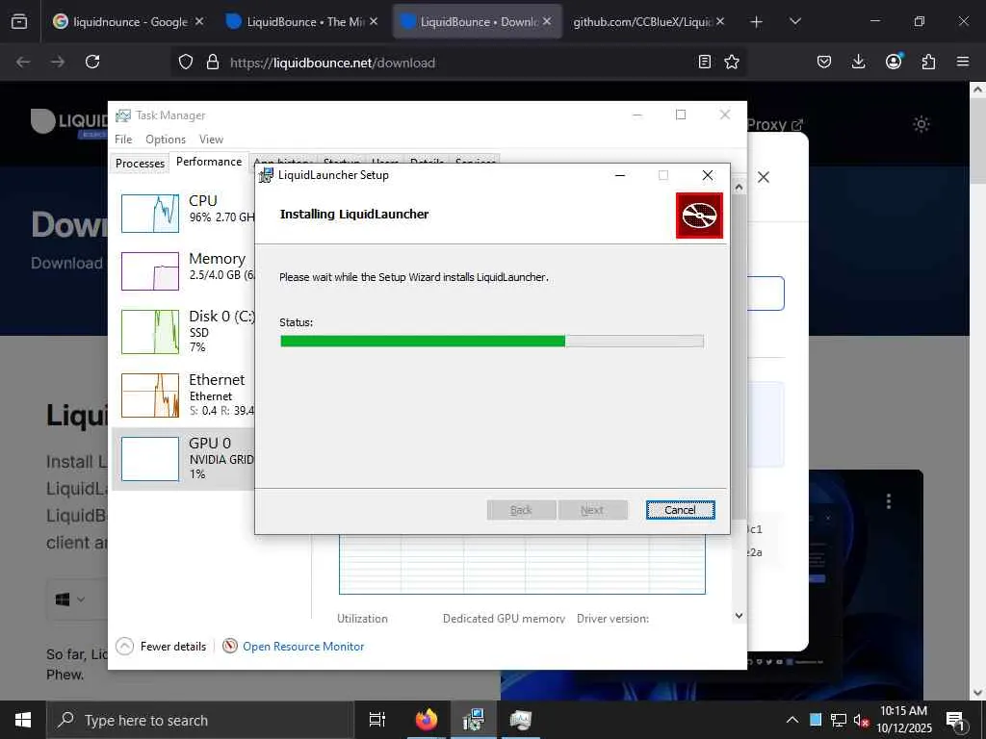
Task: Select the Performance tab in Task Manager
Action: [209, 162]
